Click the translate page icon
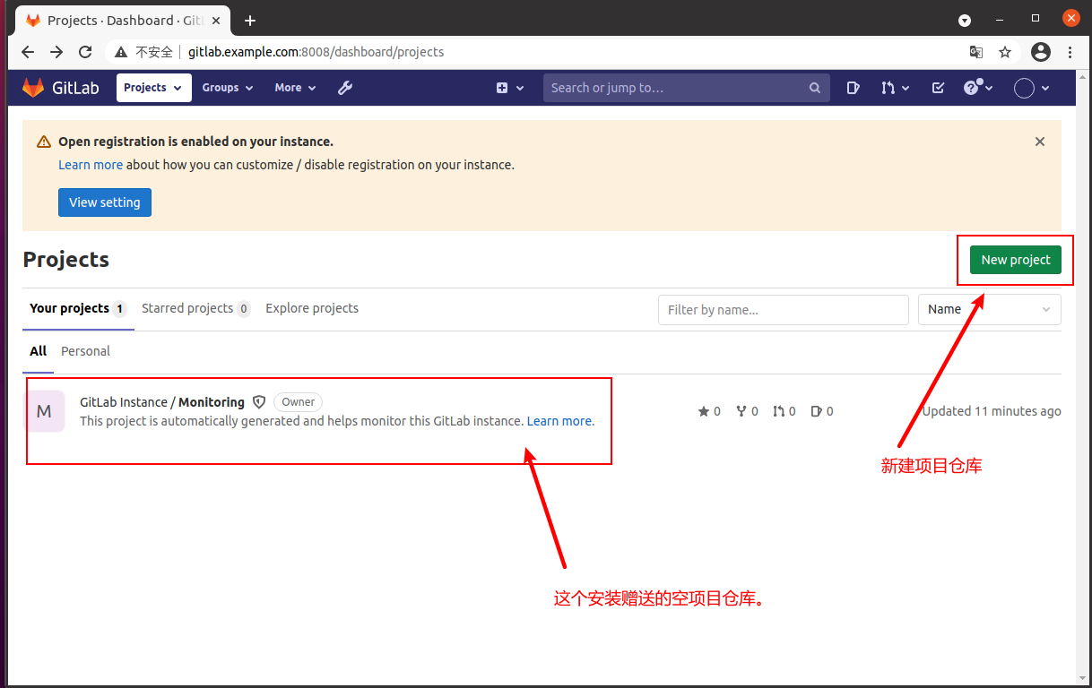The width and height of the screenshot is (1092, 688). (976, 52)
